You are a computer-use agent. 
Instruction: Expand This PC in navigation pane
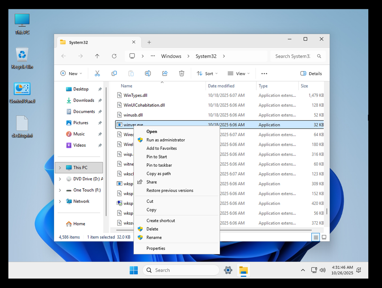pos(60,168)
